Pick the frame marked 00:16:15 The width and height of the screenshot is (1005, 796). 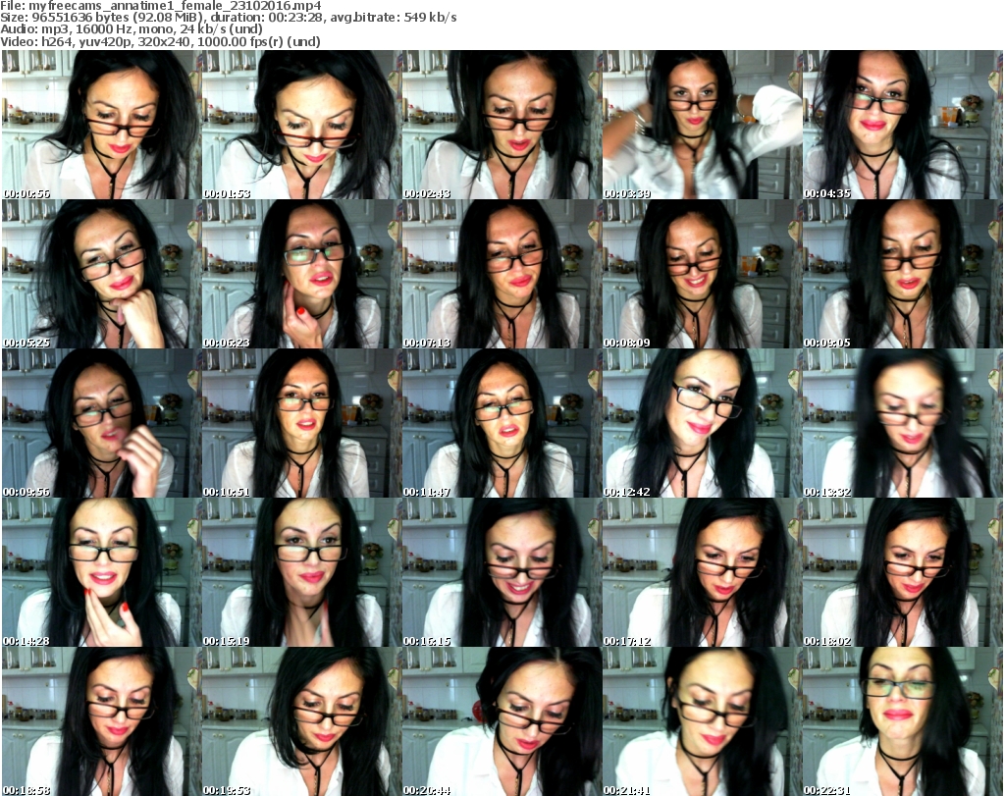click(x=502, y=572)
